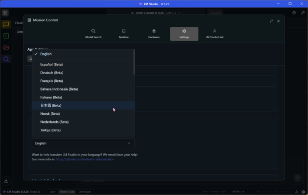Click the Mission Control grid icon
The image size is (308, 195).
pos(29,20)
